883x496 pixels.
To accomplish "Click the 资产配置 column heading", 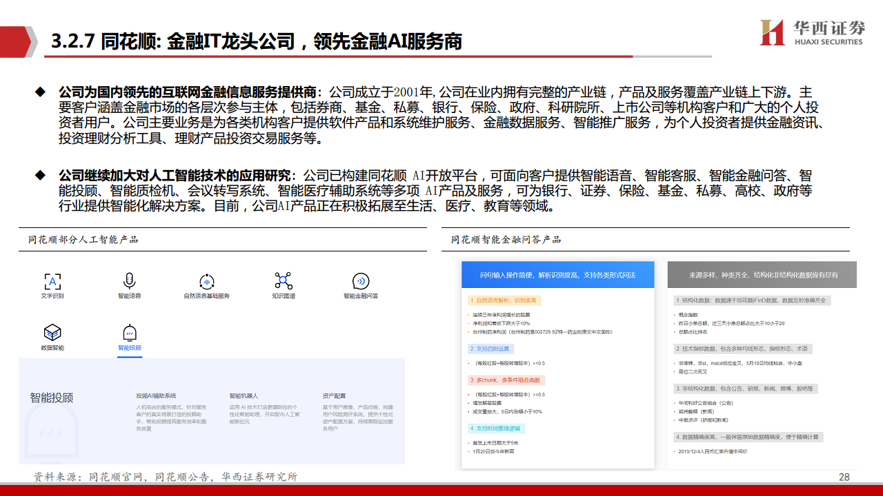I will [x=334, y=396].
